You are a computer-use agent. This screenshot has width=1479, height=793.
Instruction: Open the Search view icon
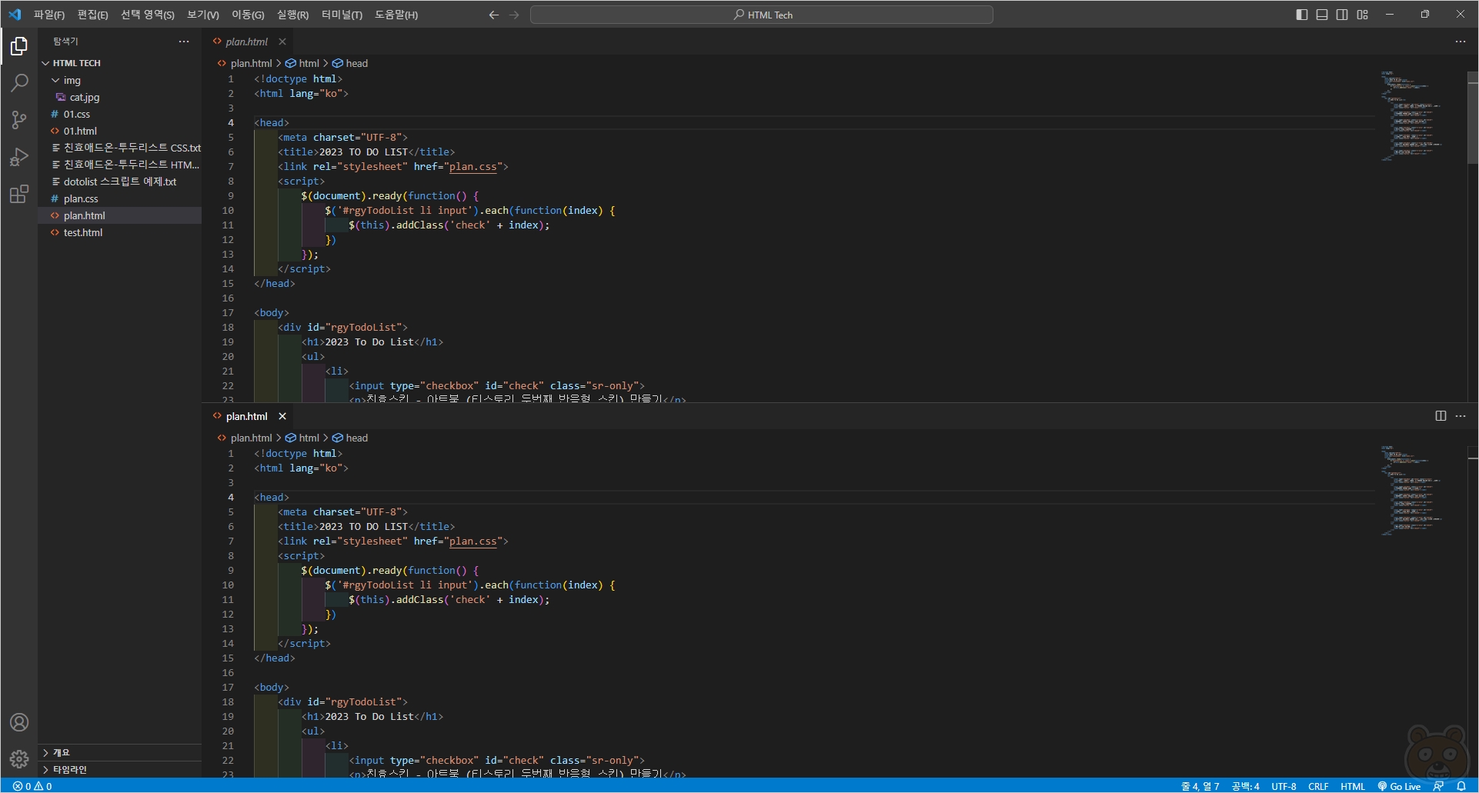pos(19,82)
